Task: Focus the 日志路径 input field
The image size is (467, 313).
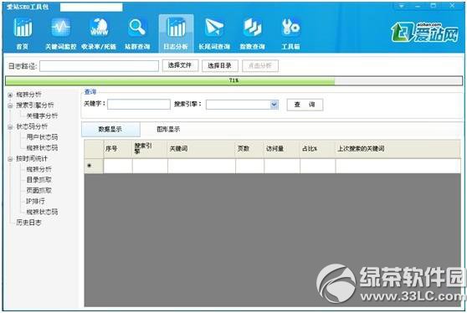Action: coord(100,66)
